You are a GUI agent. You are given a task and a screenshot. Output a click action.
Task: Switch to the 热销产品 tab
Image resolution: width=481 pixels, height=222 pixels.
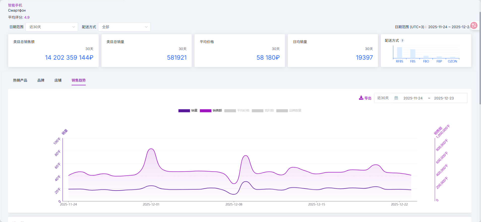20,80
